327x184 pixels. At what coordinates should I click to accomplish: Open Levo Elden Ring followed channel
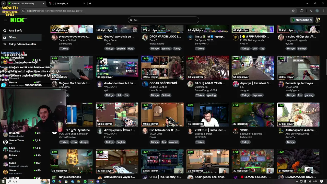(22, 149)
